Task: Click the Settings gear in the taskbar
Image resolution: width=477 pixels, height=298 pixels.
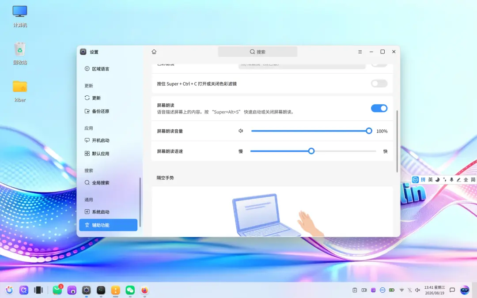Action: pos(87,290)
